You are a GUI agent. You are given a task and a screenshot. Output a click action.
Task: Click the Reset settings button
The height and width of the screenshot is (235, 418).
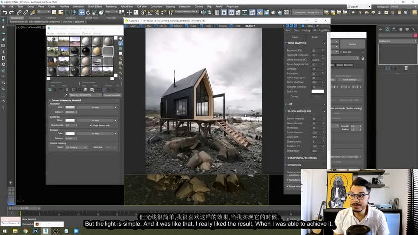pos(349,80)
